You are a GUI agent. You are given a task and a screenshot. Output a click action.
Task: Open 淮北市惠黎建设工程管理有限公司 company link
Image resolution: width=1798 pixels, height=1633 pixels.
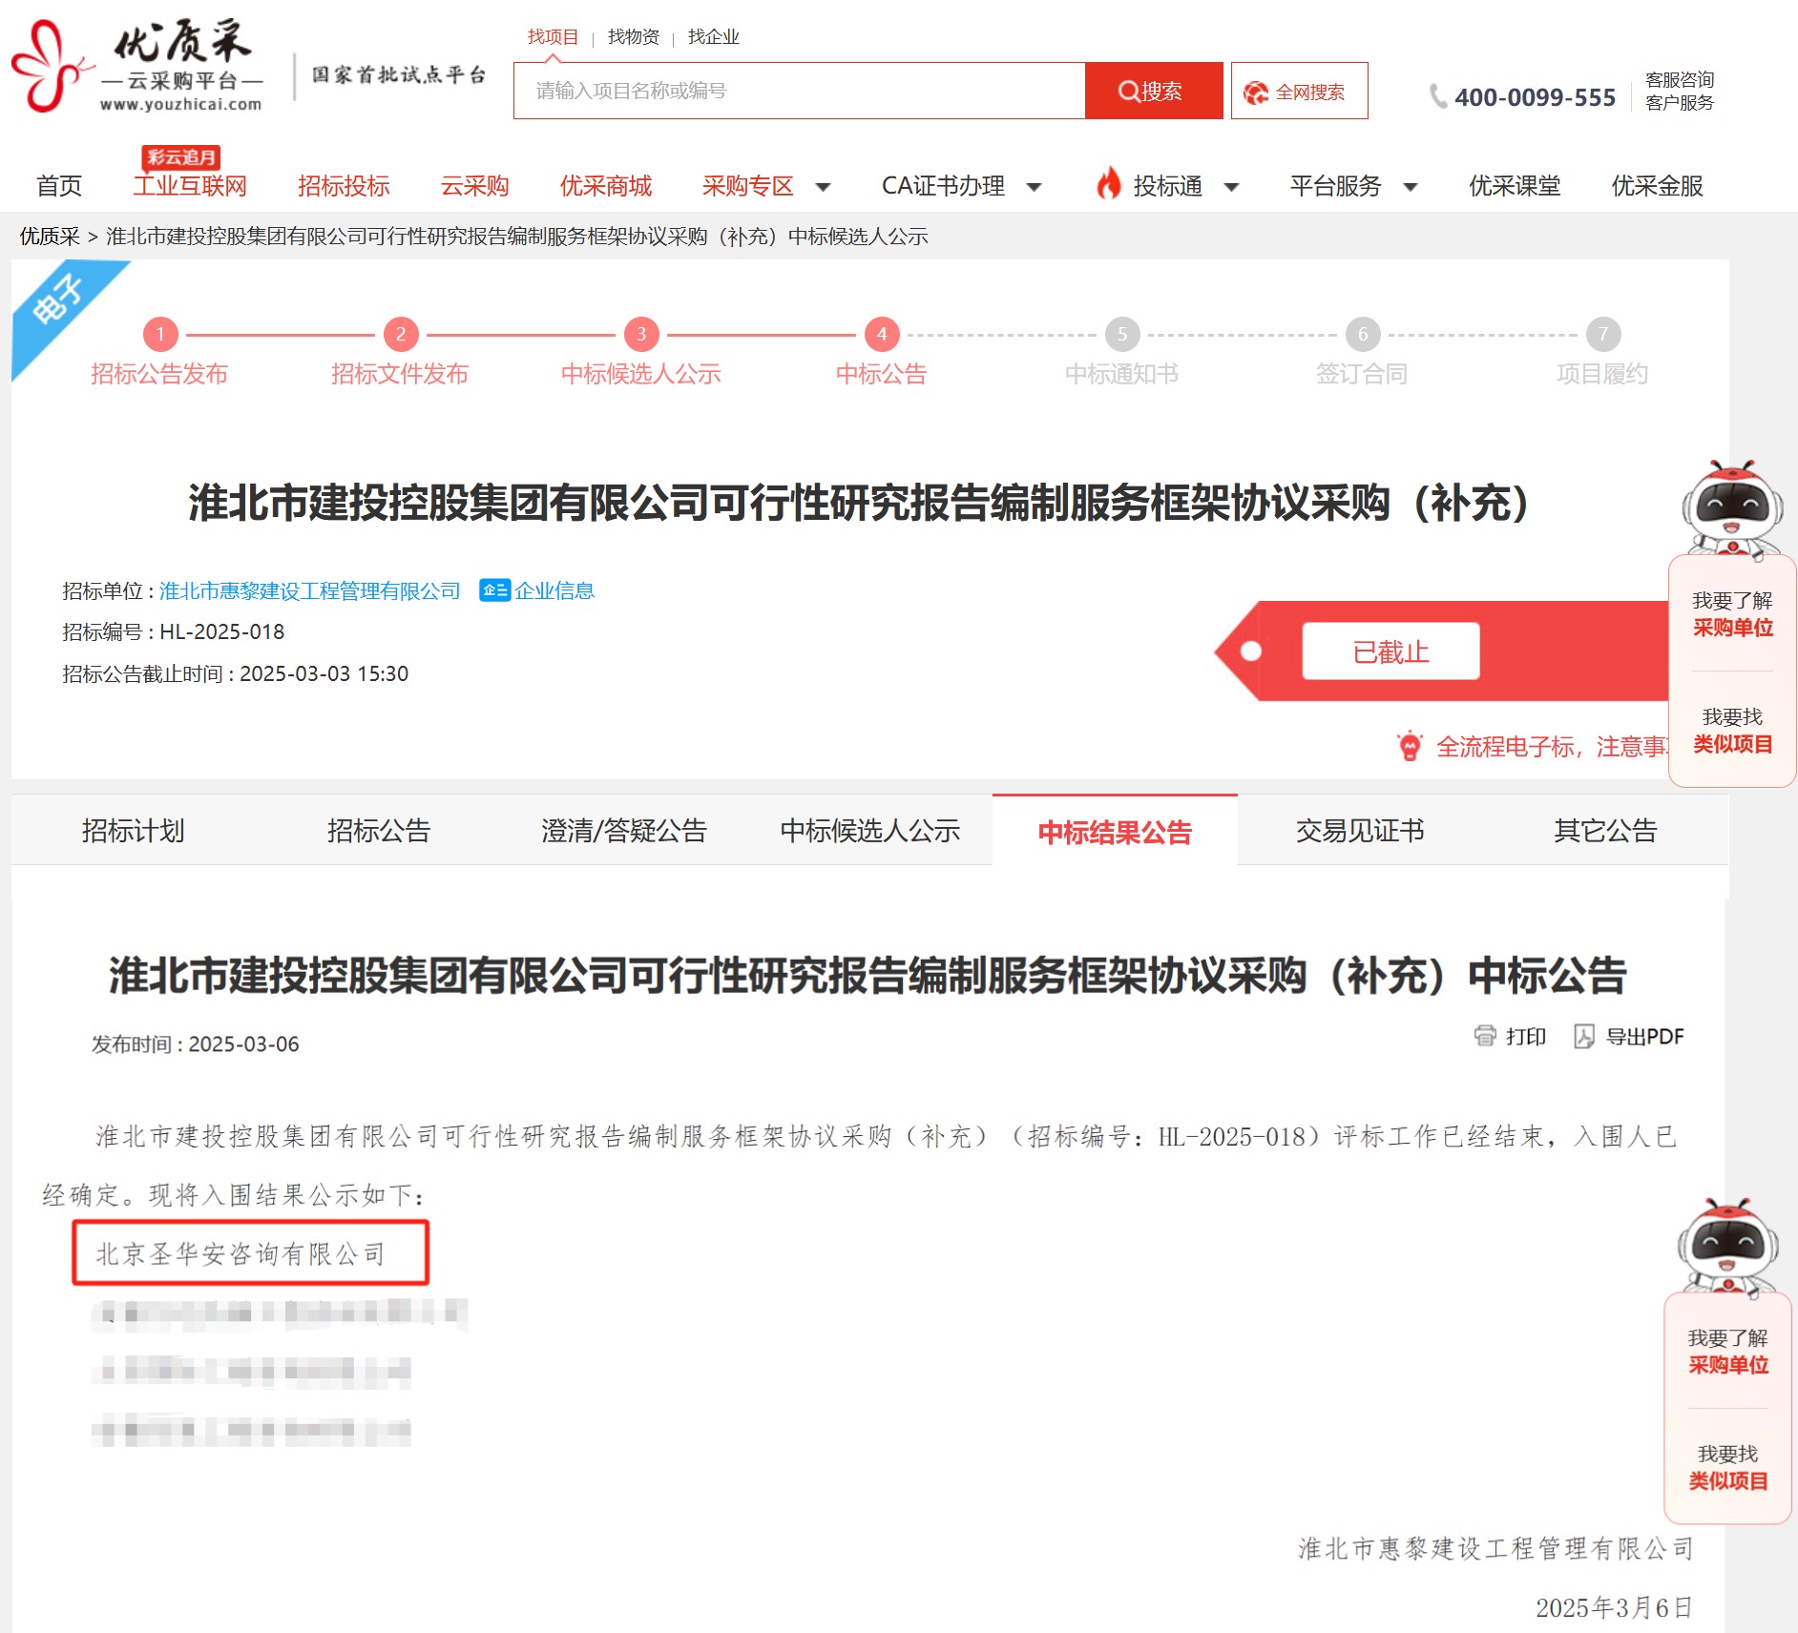click(309, 590)
